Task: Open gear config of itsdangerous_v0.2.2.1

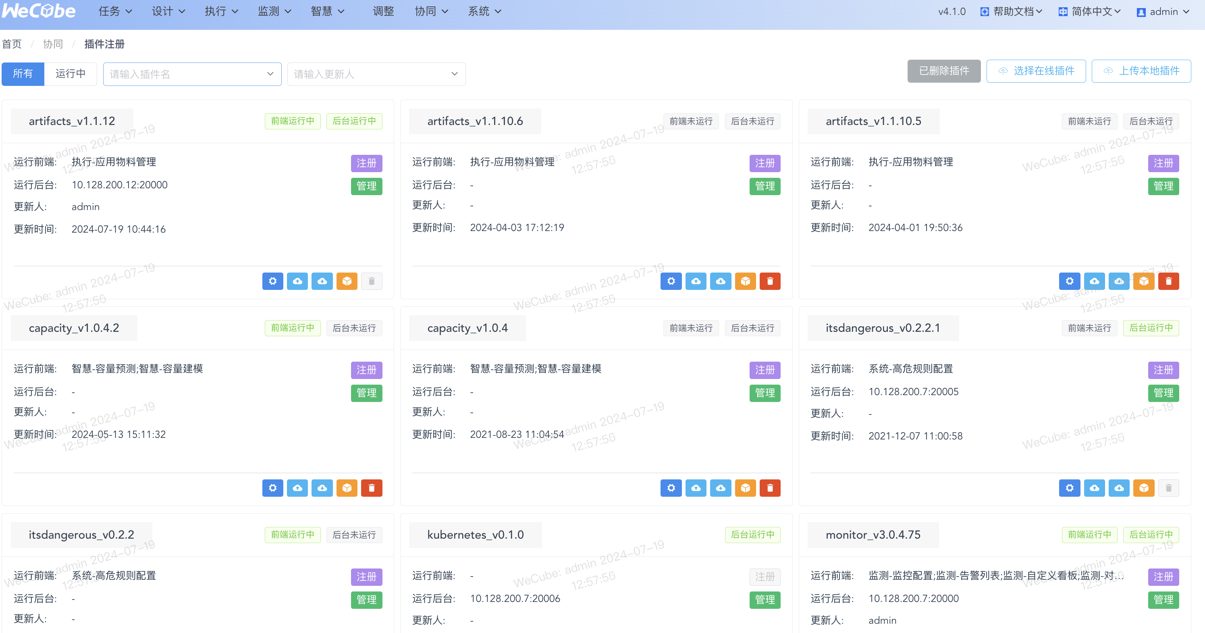Action: 1070,488
